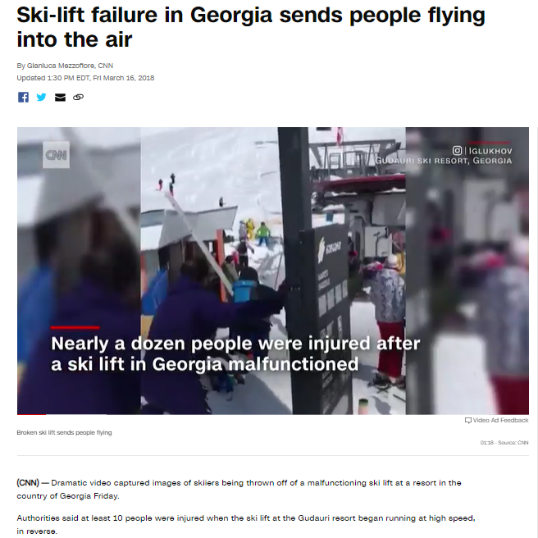The height and width of the screenshot is (538, 538).
Task: Click the red video progress bar
Action: pyautogui.click(x=31, y=414)
